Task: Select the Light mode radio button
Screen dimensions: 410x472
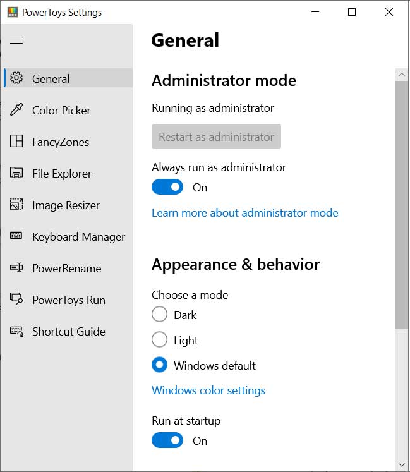Action: pyautogui.click(x=160, y=339)
